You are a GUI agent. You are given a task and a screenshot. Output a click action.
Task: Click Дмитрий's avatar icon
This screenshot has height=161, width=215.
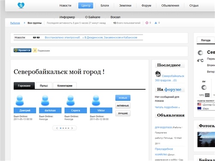coord(20,100)
